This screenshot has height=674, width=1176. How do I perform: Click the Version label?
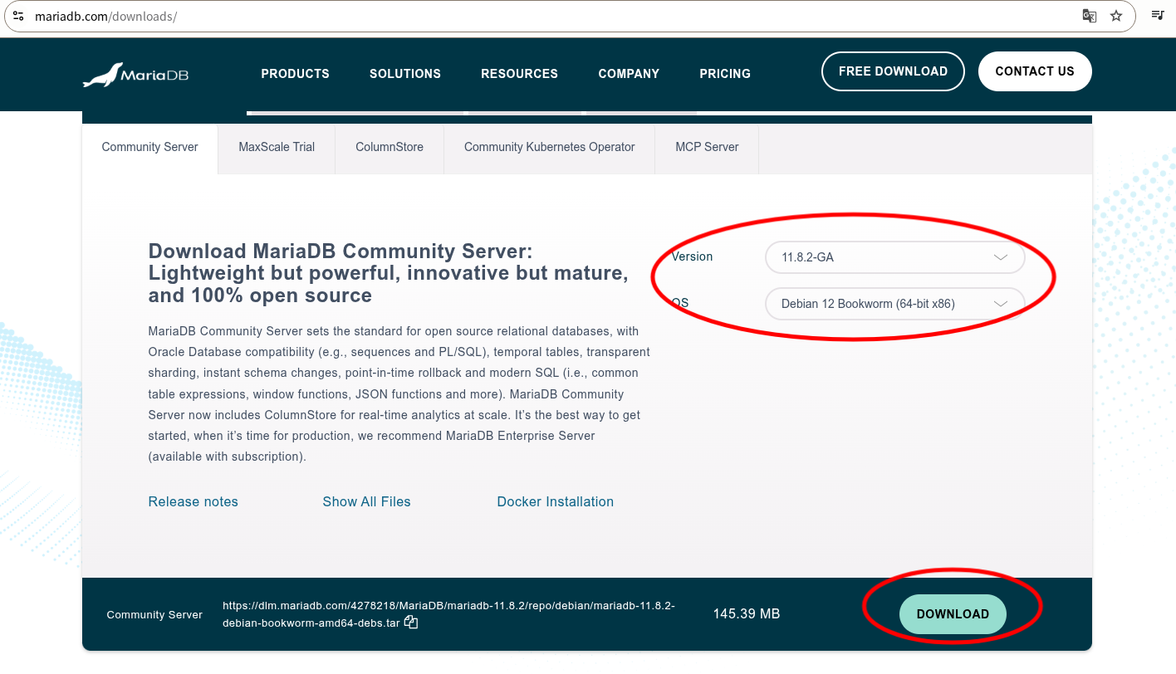point(692,256)
